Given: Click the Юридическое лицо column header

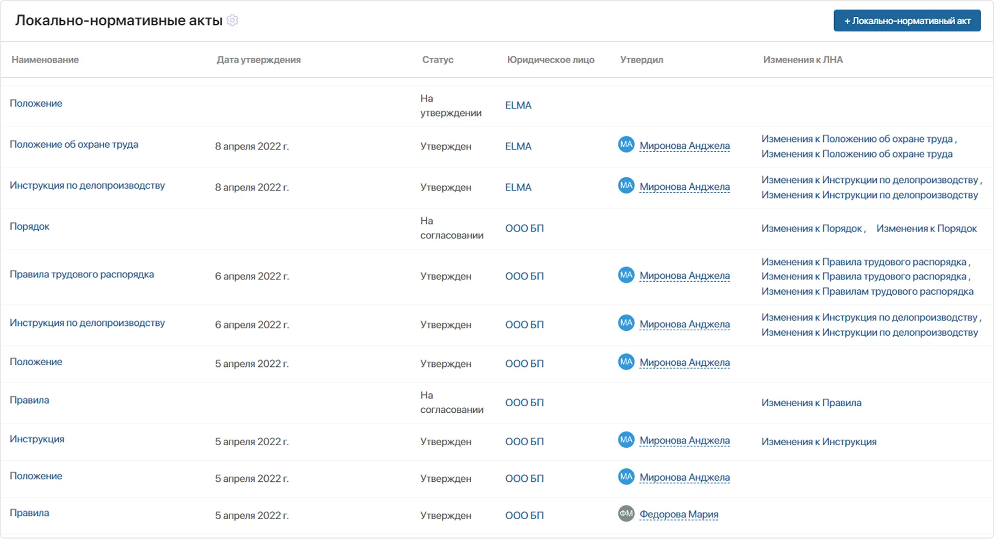Looking at the screenshot, I should 550,60.
